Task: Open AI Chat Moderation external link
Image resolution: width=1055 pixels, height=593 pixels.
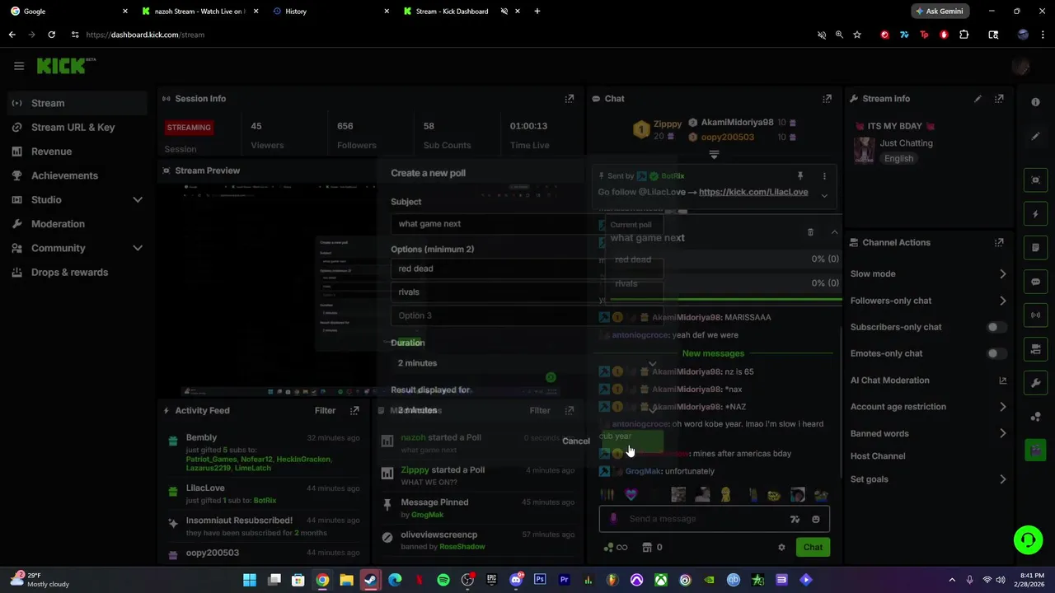Action: point(1003,381)
